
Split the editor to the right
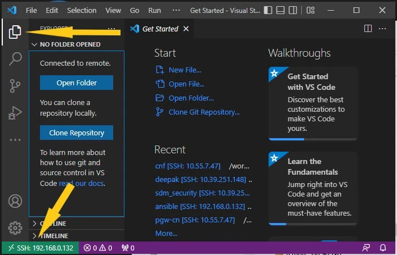point(368,29)
